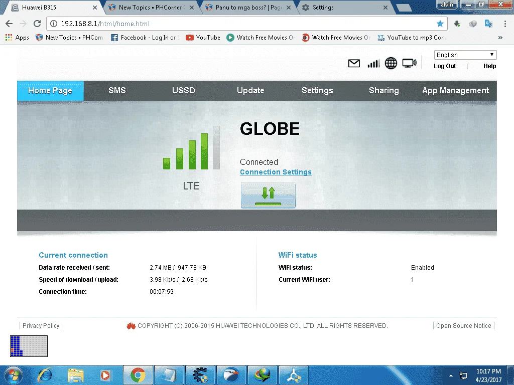This screenshot has height=385, width=514.
Task: Click the signal strength status icon
Action: pyautogui.click(x=373, y=63)
